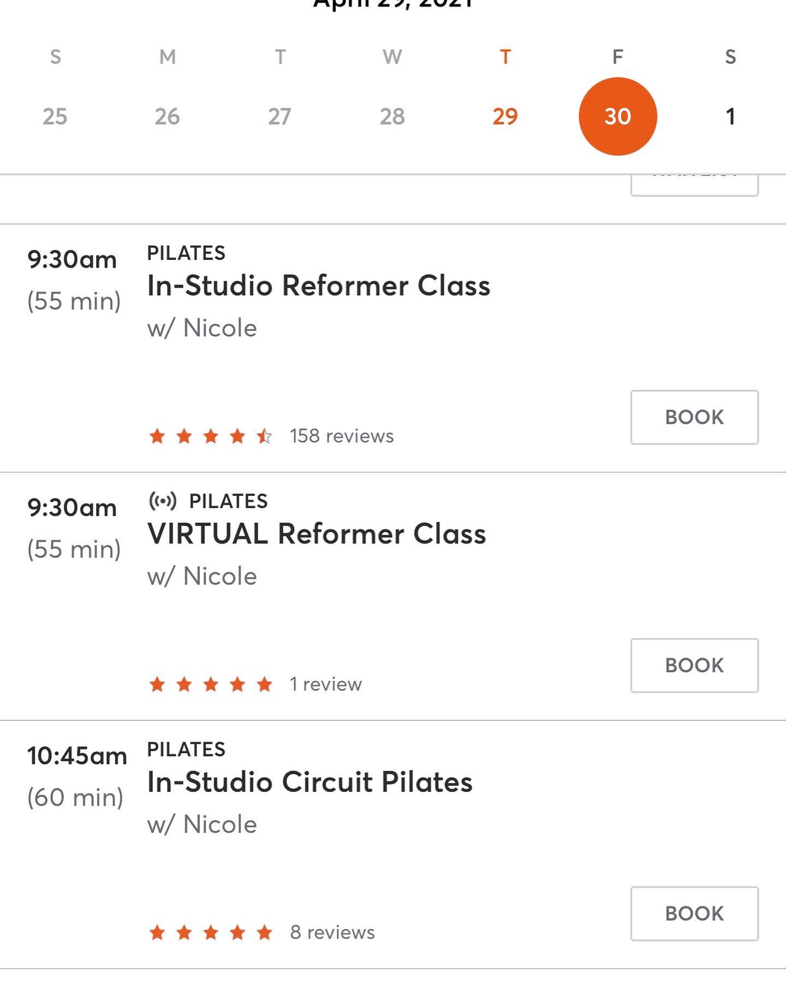Screen dimensions: 786x983
Task: Select Monday the 26th in the calendar
Action: point(167,116)
